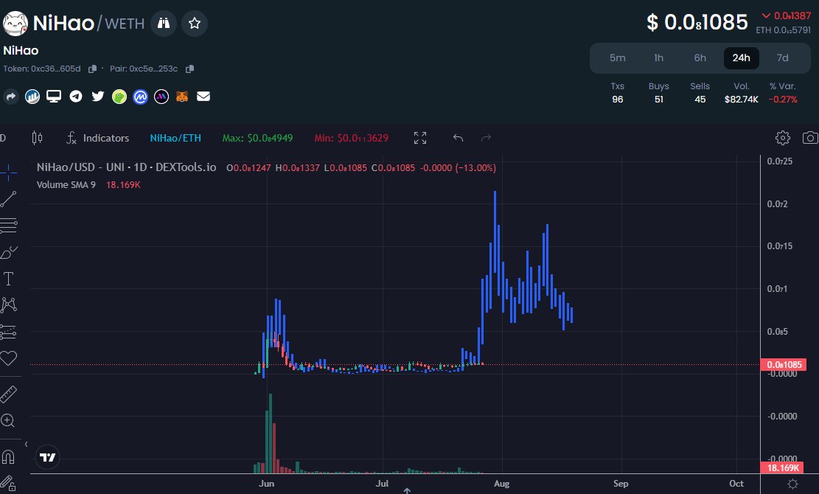Click the Sells count 45
The width and height of the screenshot is (819, 494).
(x=700, y=100)
